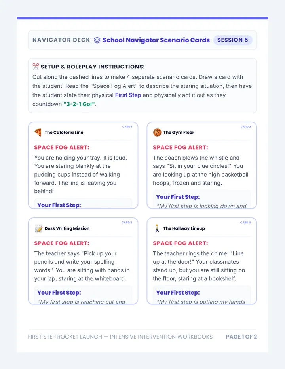Click Your First Step on the Gym card

click(178, 197)
